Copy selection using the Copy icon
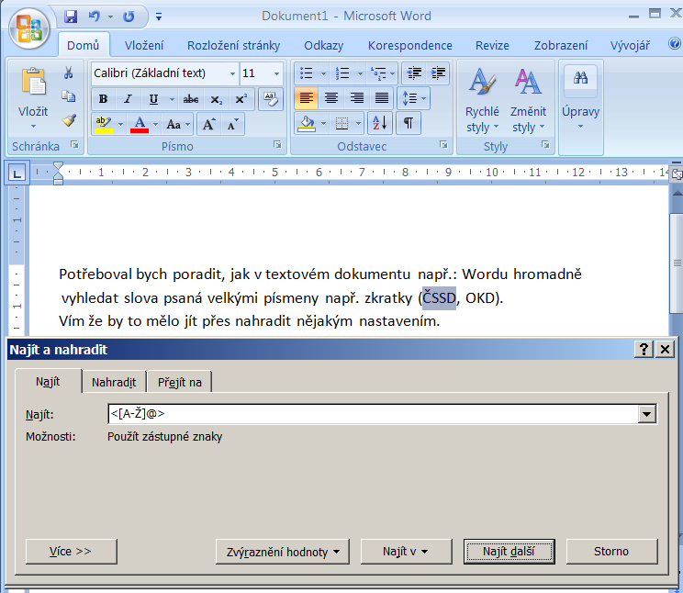Viewport: 683px width, 593px height. point(68,96)
